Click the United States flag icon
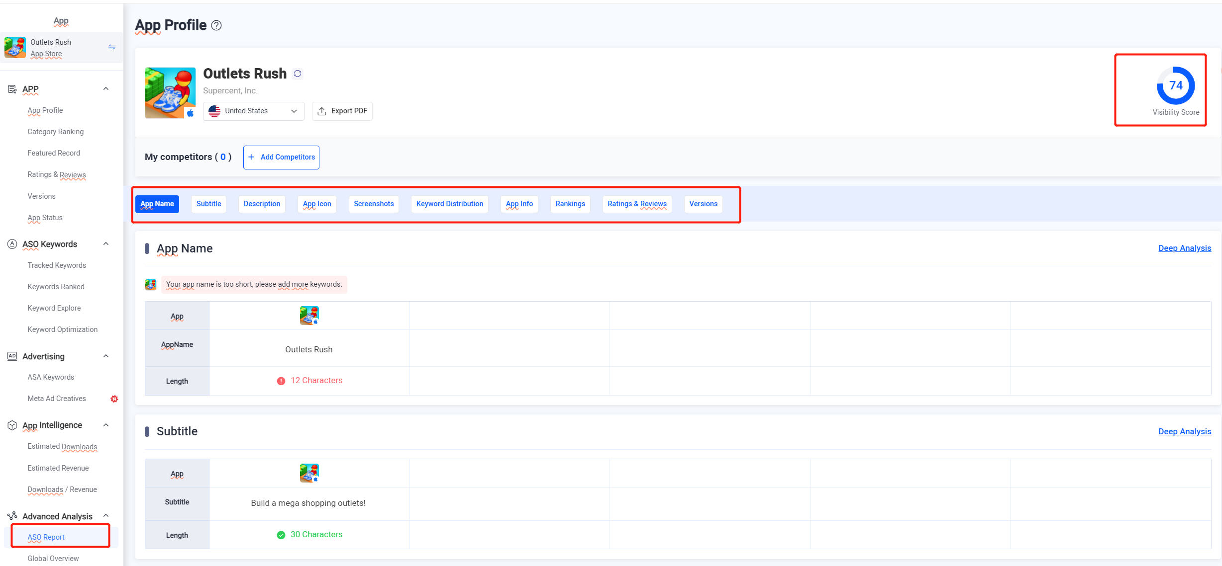Screen dimensions: 1222x566 tap(214, 111)
